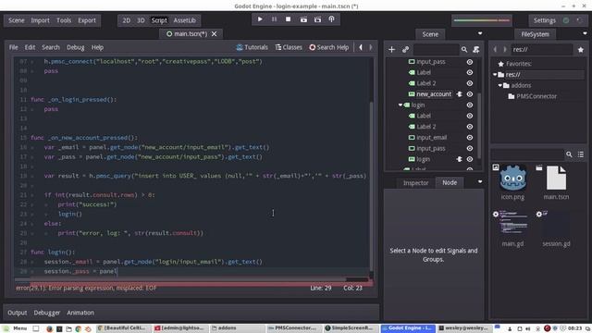Image resolution: width=592 pixels, height=333 pixels.
Task: Open the AssetLib view
Action: point(184,20)
